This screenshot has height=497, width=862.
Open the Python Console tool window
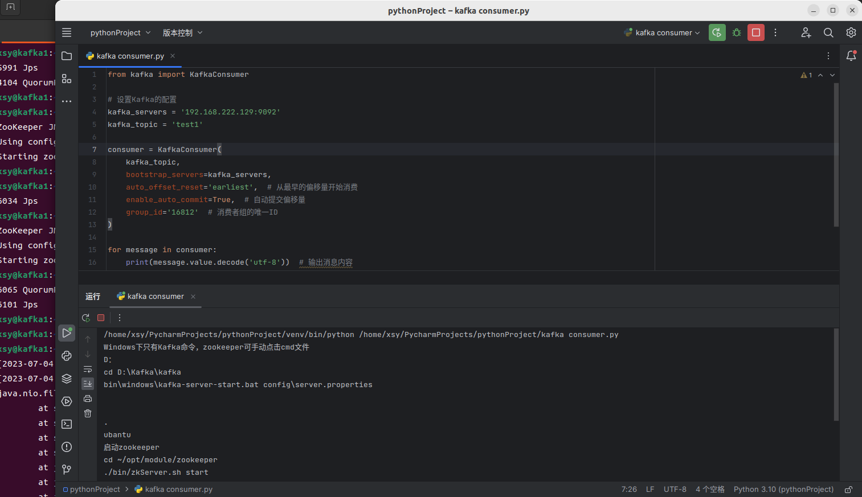tap(67, 356)
